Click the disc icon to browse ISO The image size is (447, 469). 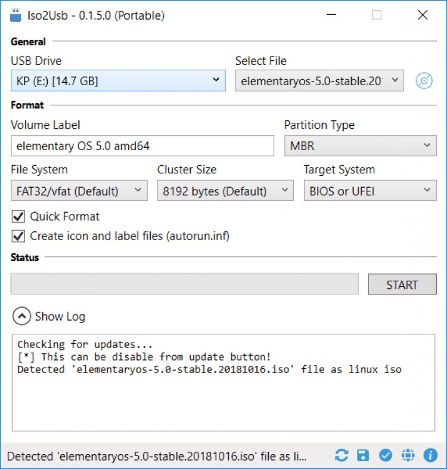(x=424, y=81)
